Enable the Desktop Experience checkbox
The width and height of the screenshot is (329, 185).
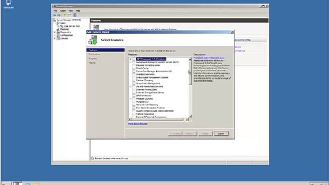[134, 74]
